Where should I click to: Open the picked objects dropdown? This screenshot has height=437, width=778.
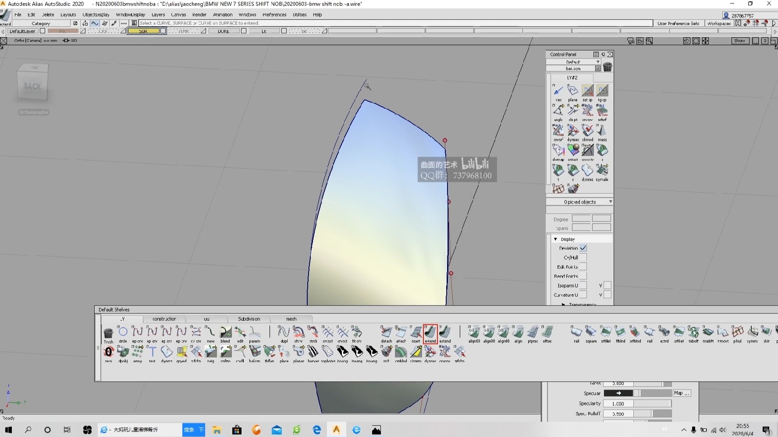[x=579, y=202]
